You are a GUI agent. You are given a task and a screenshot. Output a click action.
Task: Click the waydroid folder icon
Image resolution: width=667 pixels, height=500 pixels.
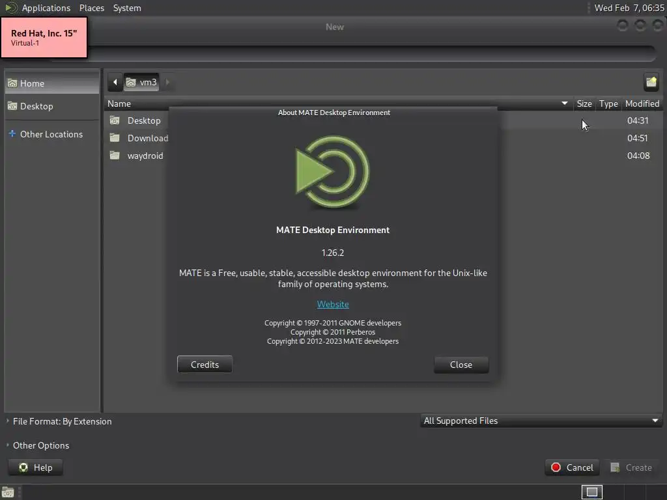click(x=115, y=155)
